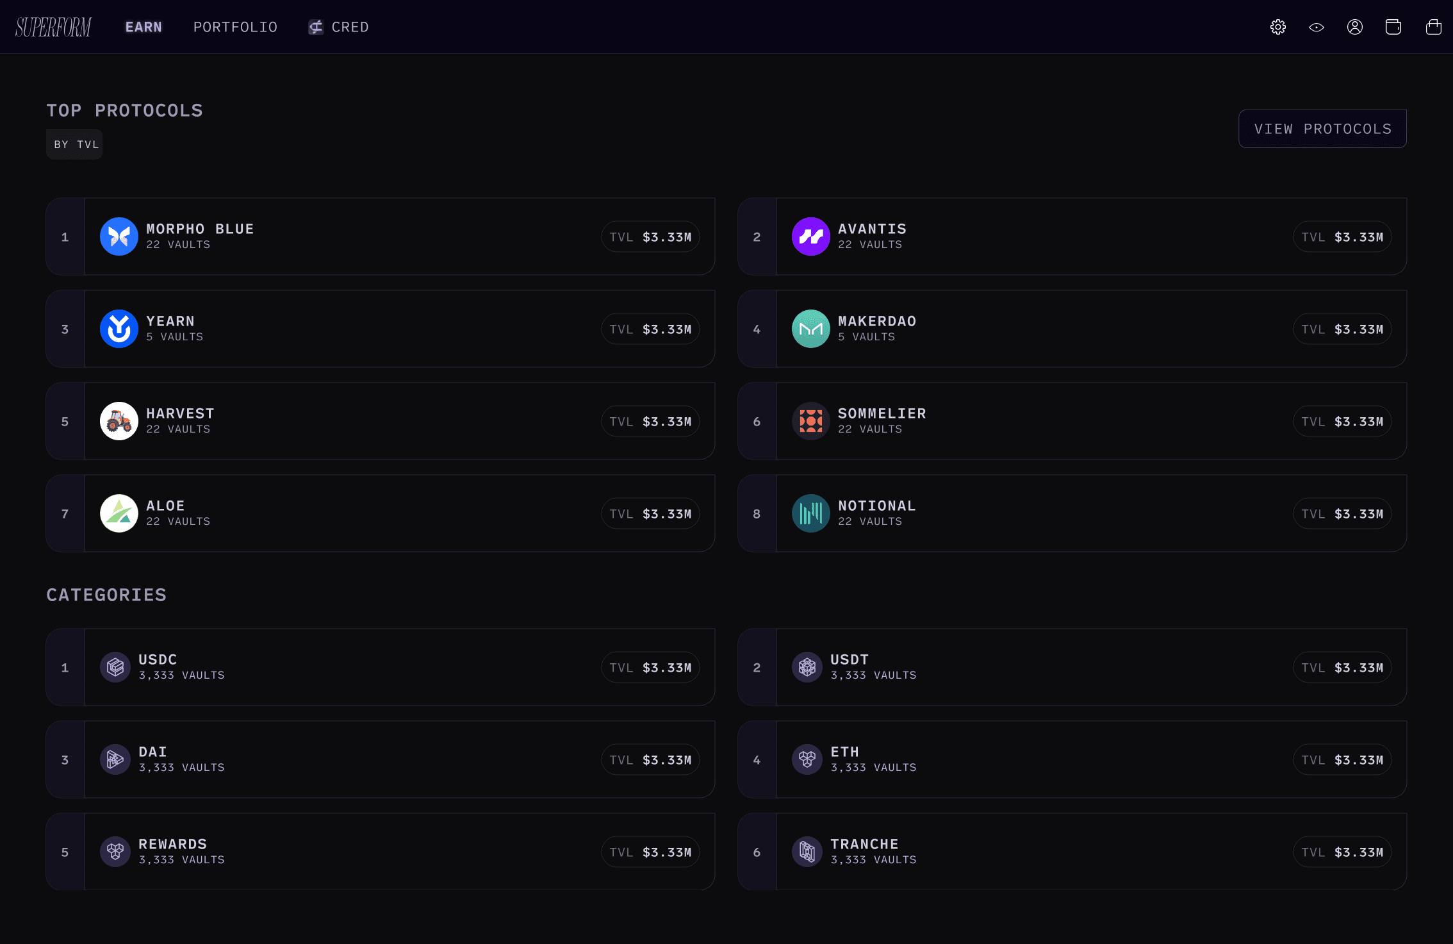Click the wallet icon in header
Image resolution: width=1453 pixels, height=944 pixels.
(x=1393, y=27)
